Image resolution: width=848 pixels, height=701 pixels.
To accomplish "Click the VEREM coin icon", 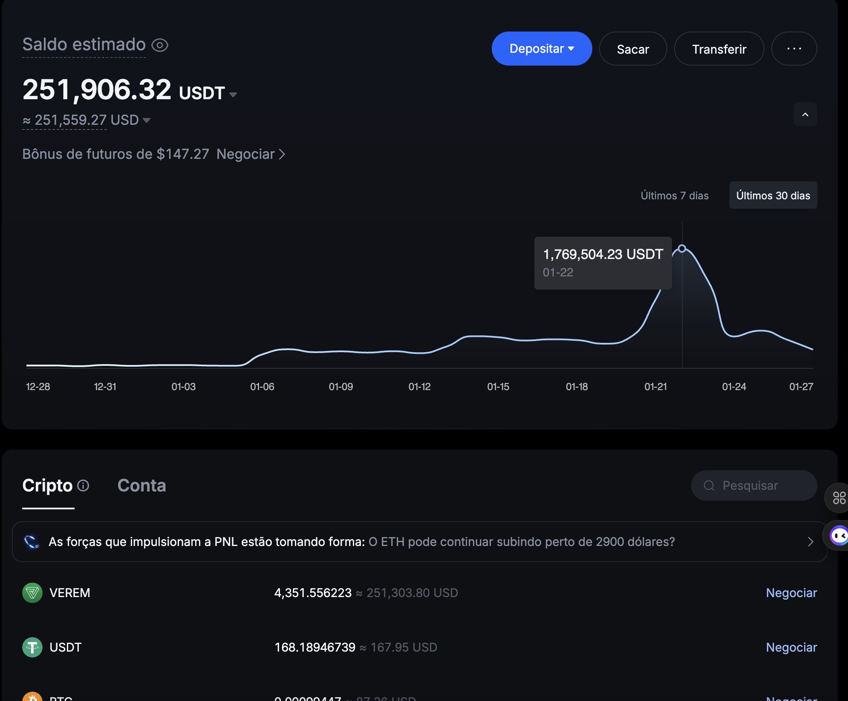I will click(x=32, y=592).
